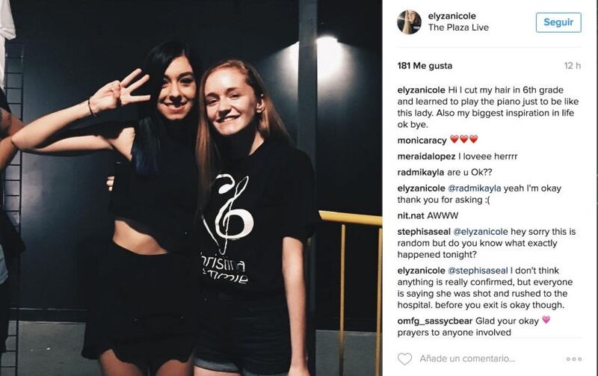The width and height of the screenshot is (598, 376).
Task: Click the posted photo of two women
Action: click(x=191, y=188)
